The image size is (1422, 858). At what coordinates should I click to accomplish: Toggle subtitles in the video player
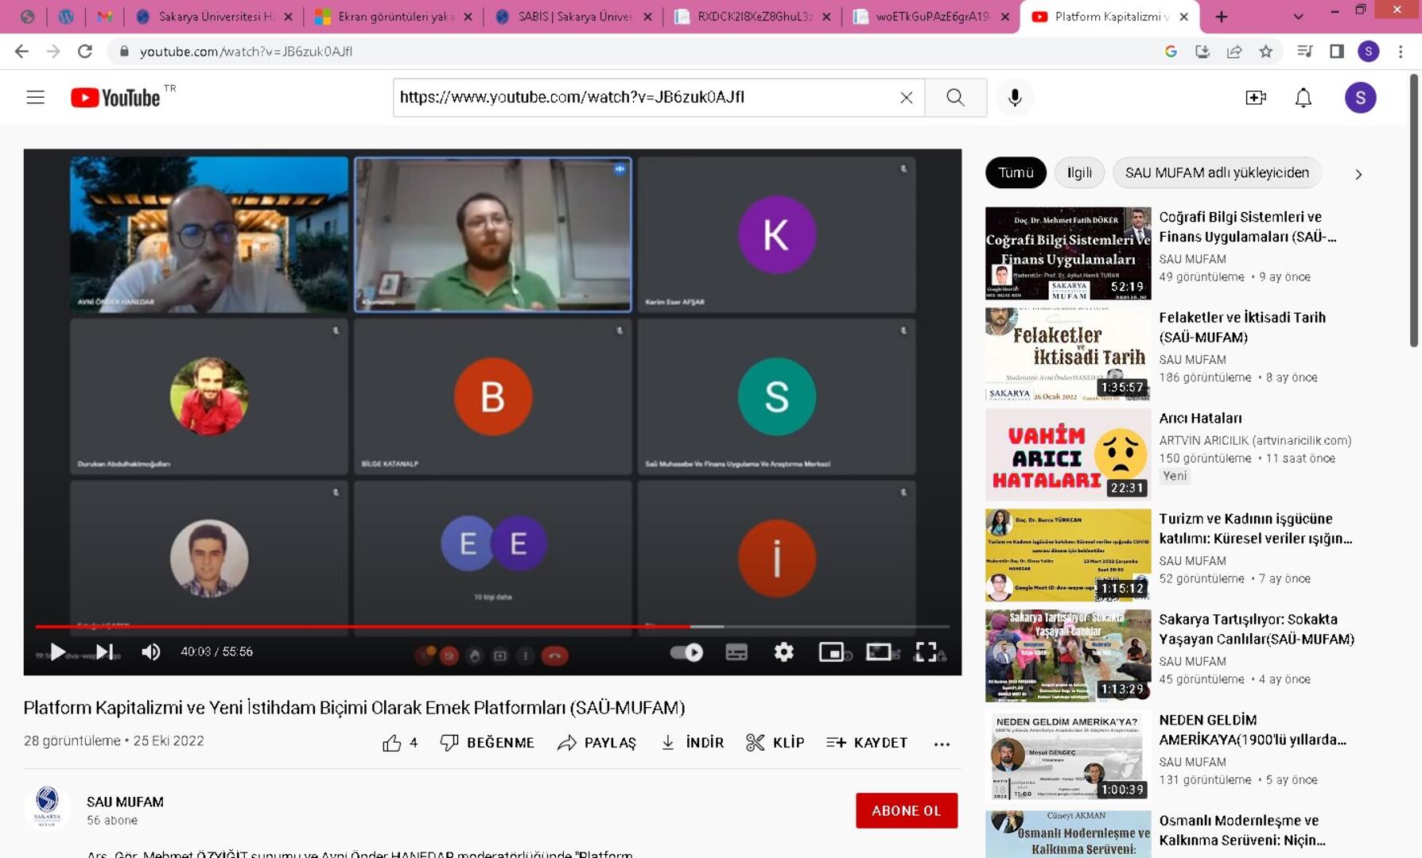click(736, 652)
